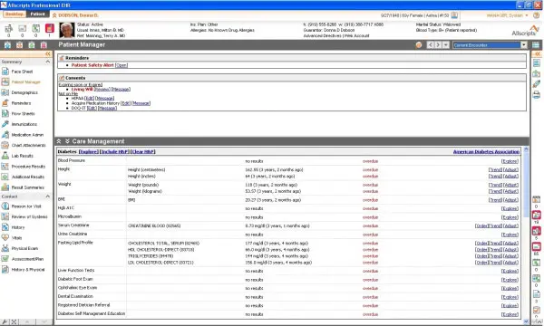Click scroll-down arrow of Care Management list

tap(526, 321)
